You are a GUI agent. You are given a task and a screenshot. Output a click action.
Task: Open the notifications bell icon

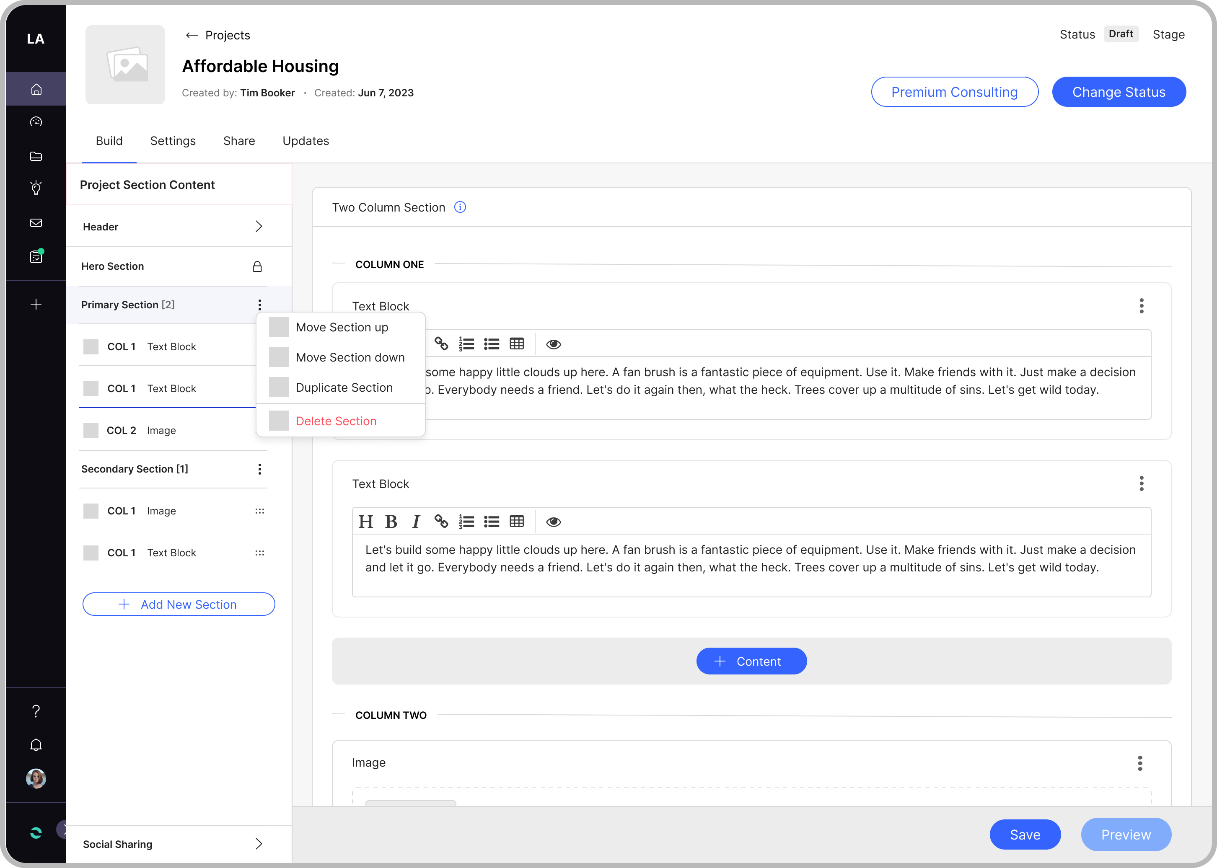tap(36, 745)
